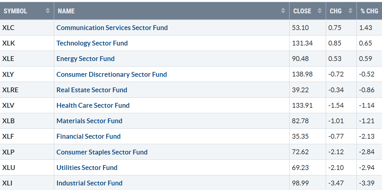Screen dimensions: 382x190
Task: Open Financial Sector Fund link
Action: tap(89, 136)
